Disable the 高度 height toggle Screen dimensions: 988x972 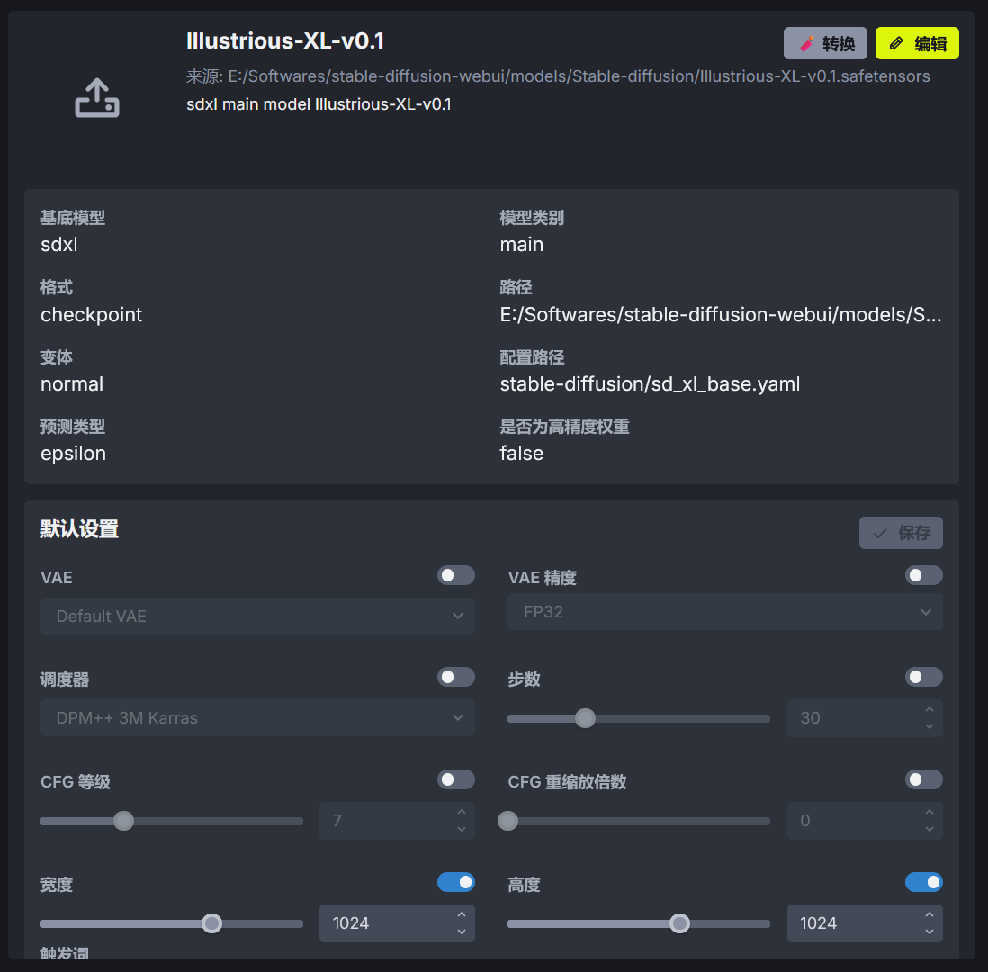coord(923,882)
